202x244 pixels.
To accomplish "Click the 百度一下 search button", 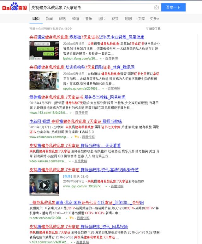I will tap(173, 7).
